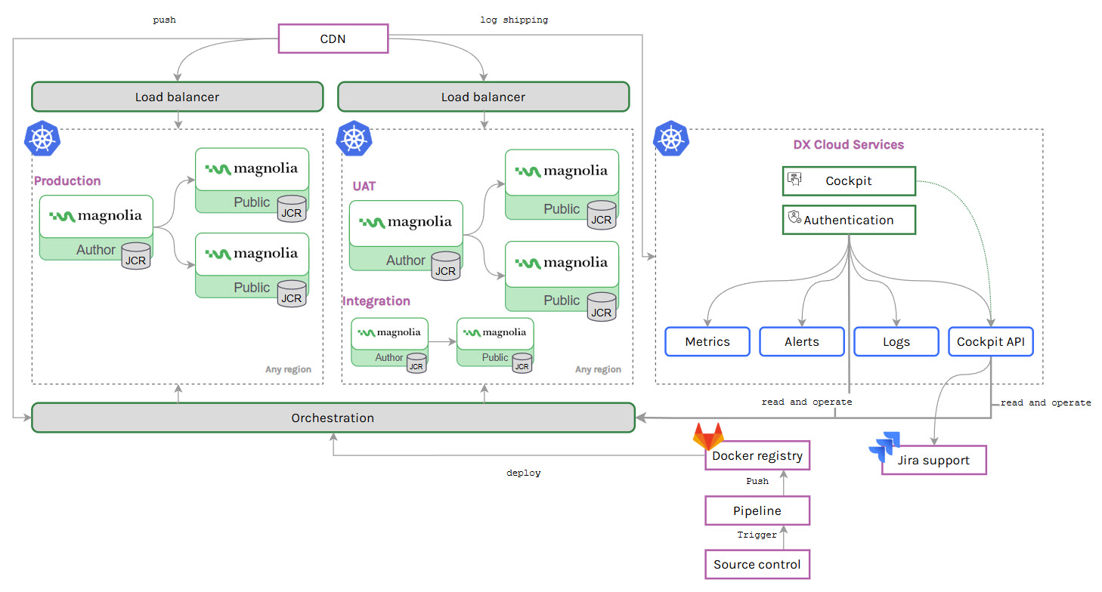Select the JCR cylinder on the Integration Public node
The image size is (1102, 592).
click(522, 363)
